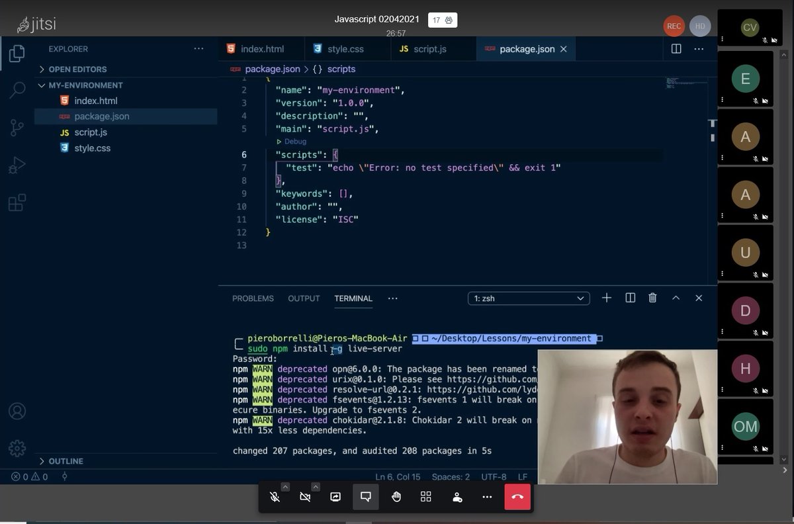The height and width of the screenshot is (524, 794).
Task: Switch to the PROBLEMS panel tab
Action: coord(253,298)
